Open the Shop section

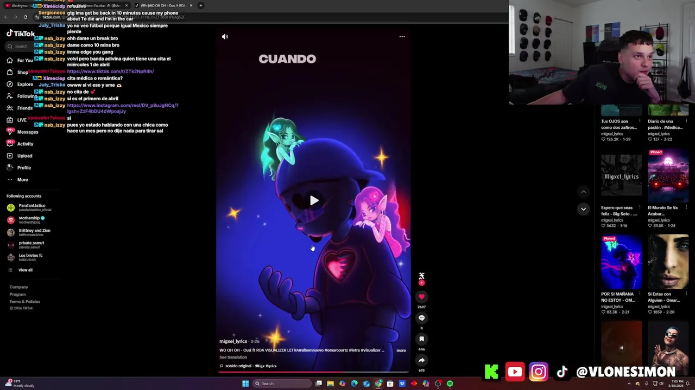coord(17,72)
